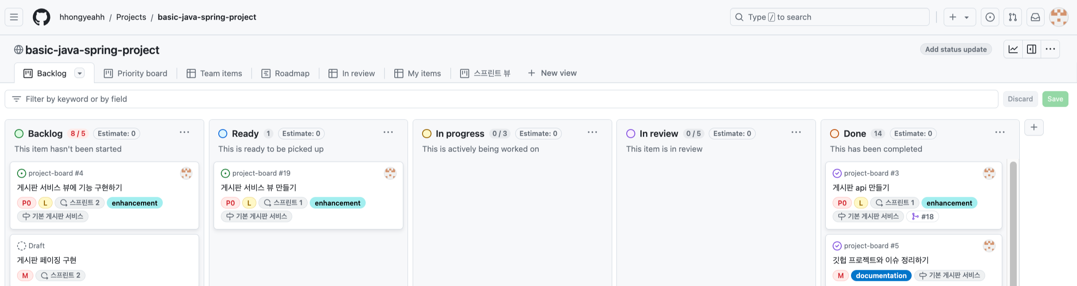The width and height of the screenshot is (1077, 286).
Task: Click Backlog column Estimate: 0 badge
Action: pyautogui.click(x=117, y=134)
